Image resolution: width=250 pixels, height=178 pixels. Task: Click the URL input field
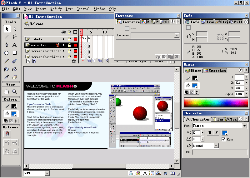coord(220,152)
